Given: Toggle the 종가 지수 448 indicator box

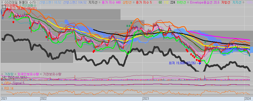Looking at the screenshot, I should point(100,2).
